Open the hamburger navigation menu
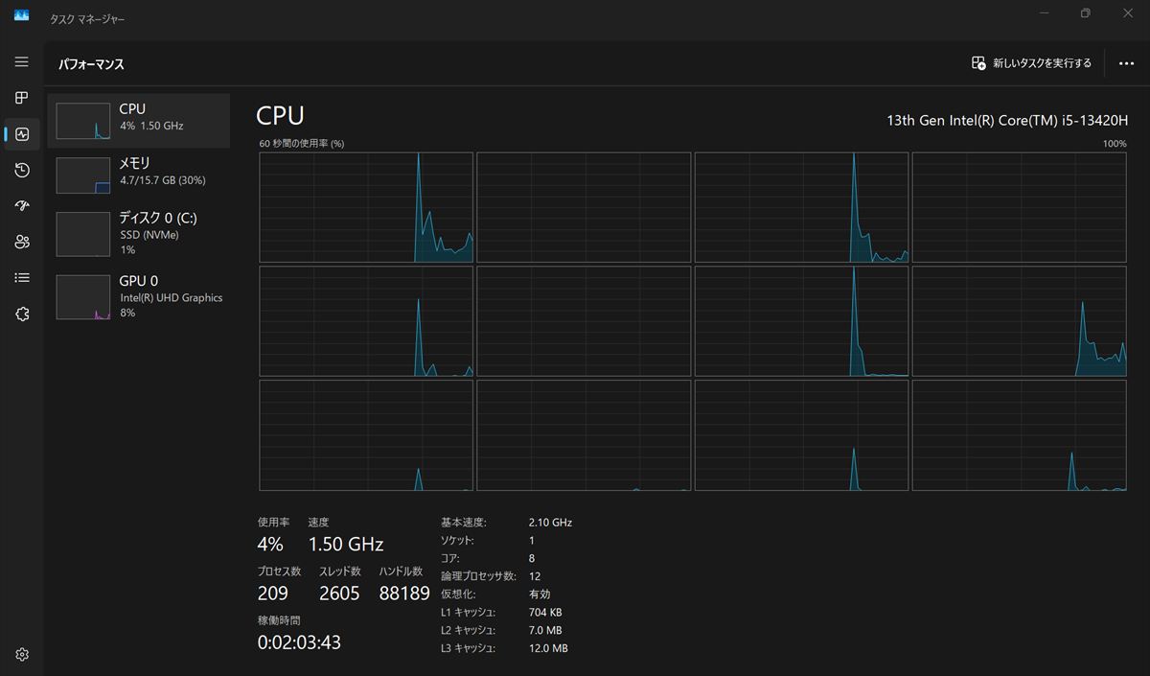The width and height of the screenshot is (1150, 676). pos(22,61)
